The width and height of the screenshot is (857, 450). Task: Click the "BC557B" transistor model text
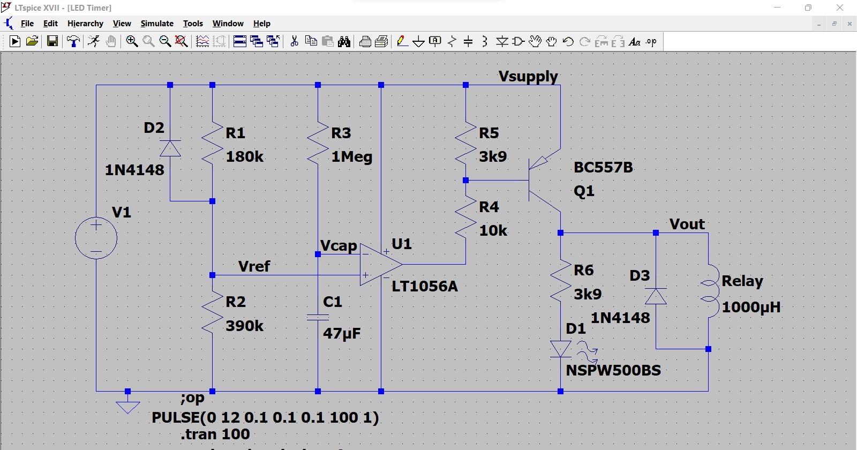[603, 167]
